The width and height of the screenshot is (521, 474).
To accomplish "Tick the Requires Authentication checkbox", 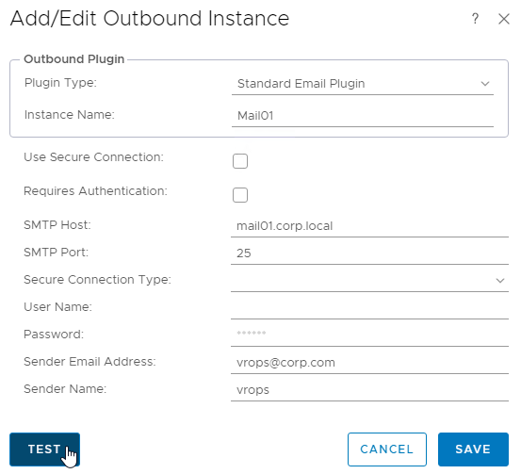I will pyautogui.click(x=240, y=195).
